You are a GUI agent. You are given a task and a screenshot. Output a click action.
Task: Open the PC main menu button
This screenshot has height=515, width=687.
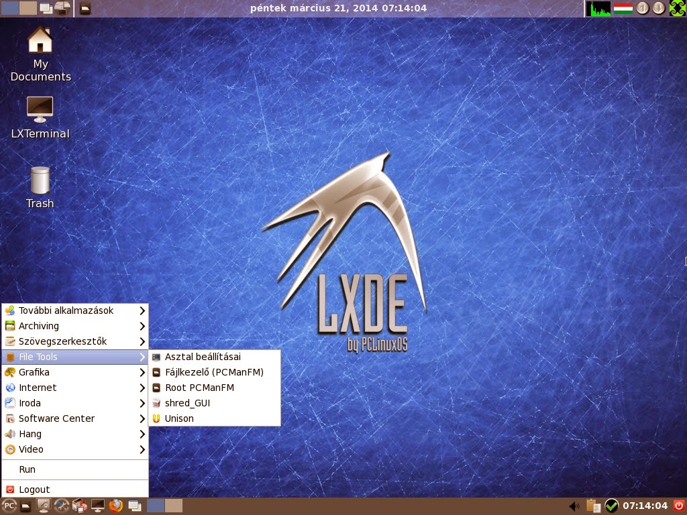(x=9, y=506)
